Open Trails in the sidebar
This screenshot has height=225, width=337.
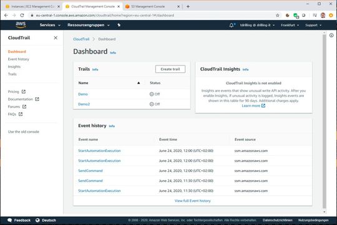(x=12, y=74)
